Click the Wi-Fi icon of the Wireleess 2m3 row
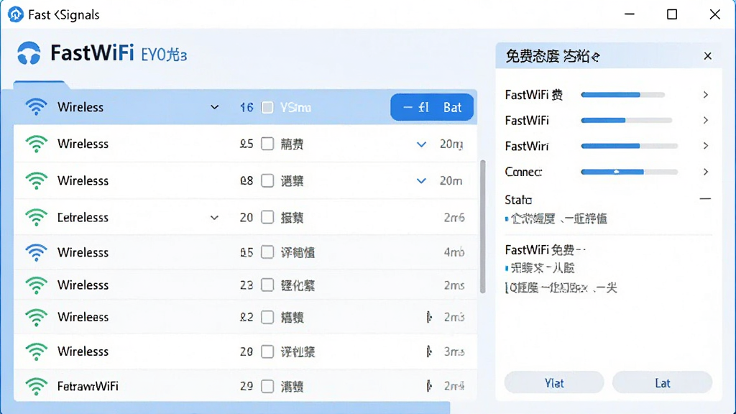The height and width of the screenshot is (414, 736). coord(36,317)
